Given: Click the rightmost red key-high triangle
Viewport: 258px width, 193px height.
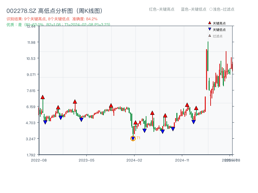Looking at the screenshot, I should tap(196, 108).
